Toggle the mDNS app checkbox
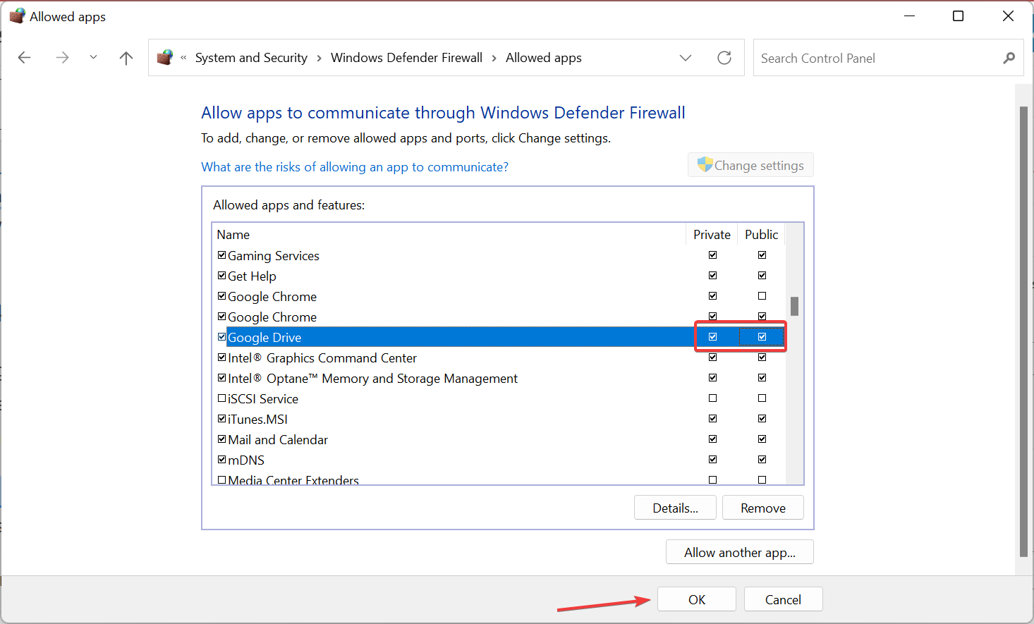1034x624 pixels. [x=221, y=460]
